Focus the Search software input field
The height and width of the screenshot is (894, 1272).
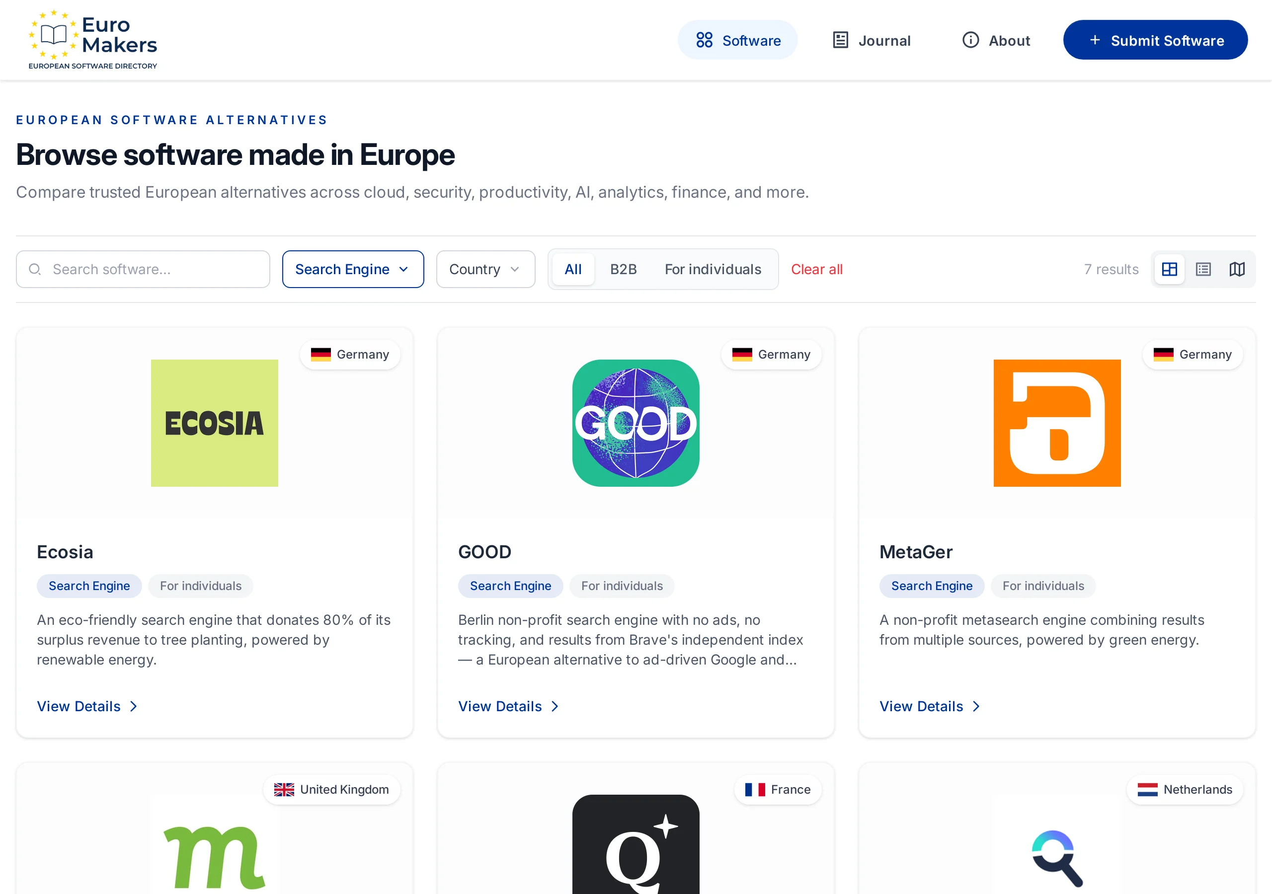coord(143,269)
